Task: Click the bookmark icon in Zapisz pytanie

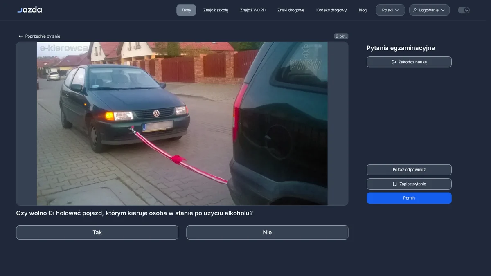Action: coord(395,184)
